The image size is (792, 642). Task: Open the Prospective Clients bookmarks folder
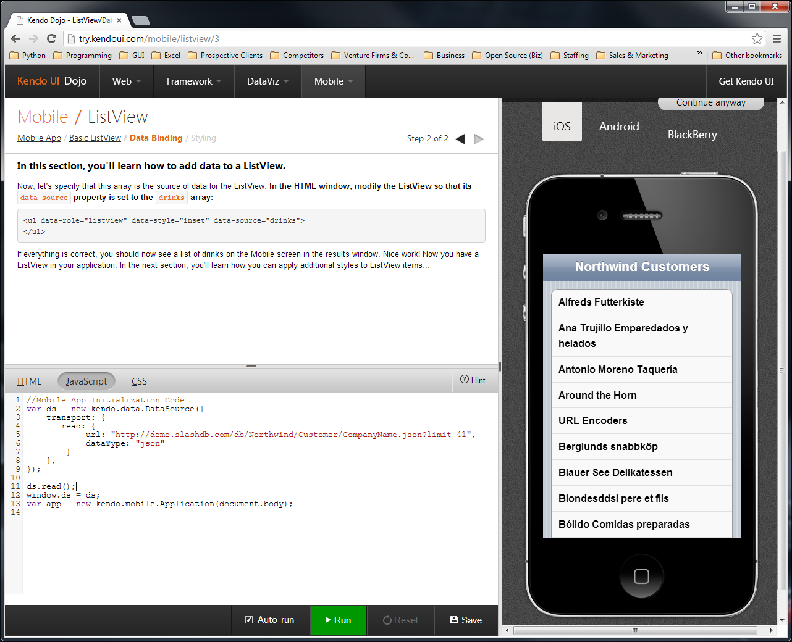click(225, 56)
